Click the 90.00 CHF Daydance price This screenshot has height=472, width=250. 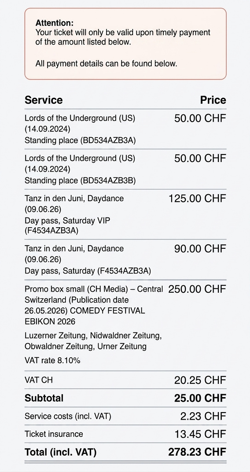point(200,249)
